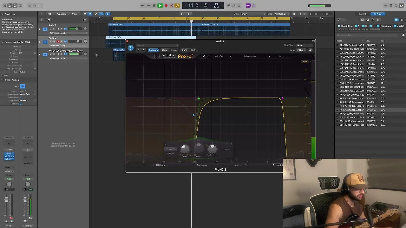The height and width of the screenshot is (228, 406).
Task: Stop playback using the Stop button
Action: [154, 5]
